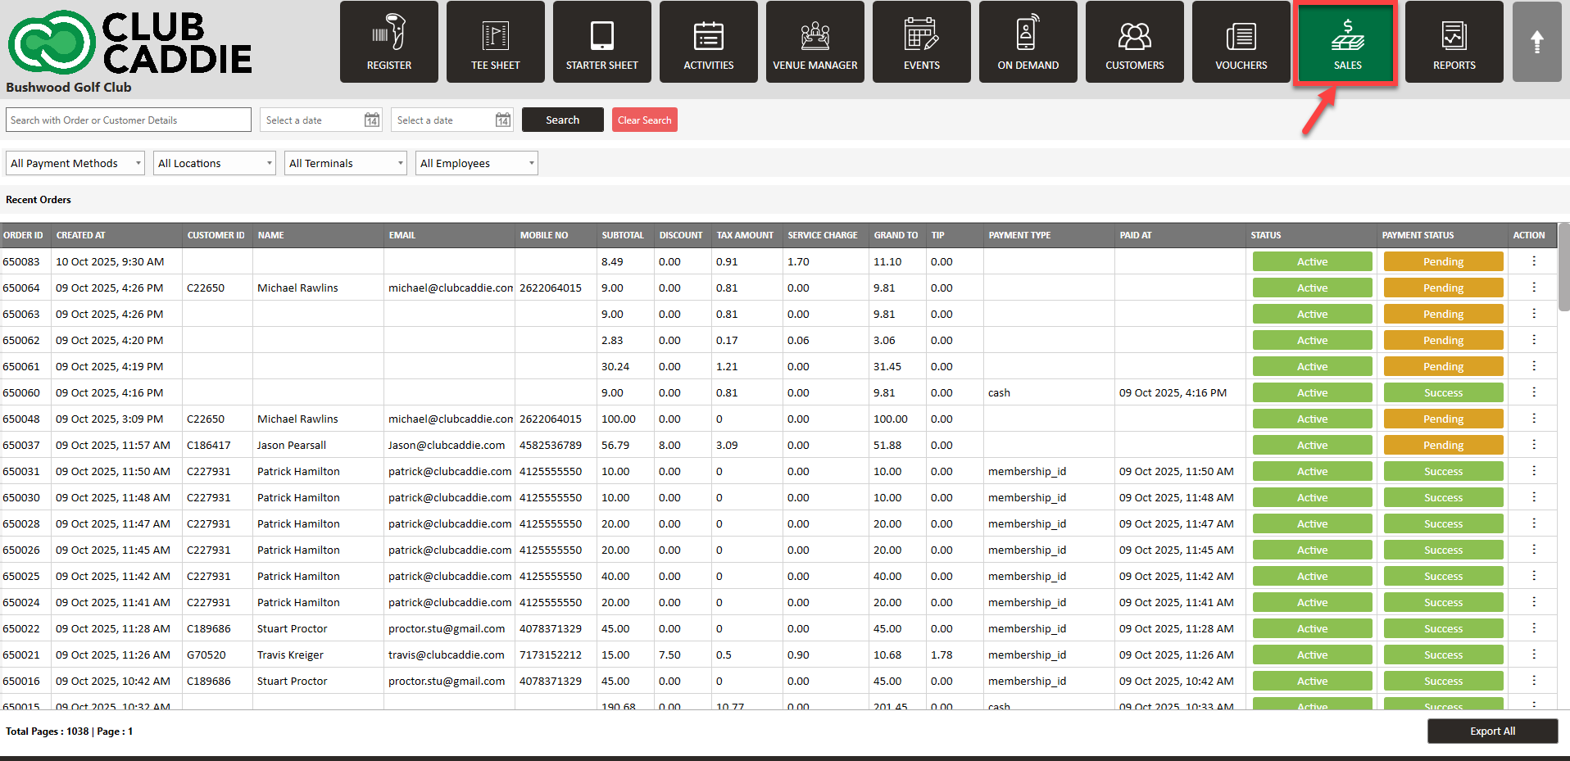Open the Activities module

708,43
